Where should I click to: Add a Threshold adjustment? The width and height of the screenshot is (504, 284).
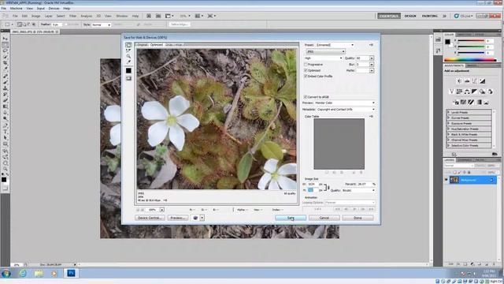pos(471,102)
